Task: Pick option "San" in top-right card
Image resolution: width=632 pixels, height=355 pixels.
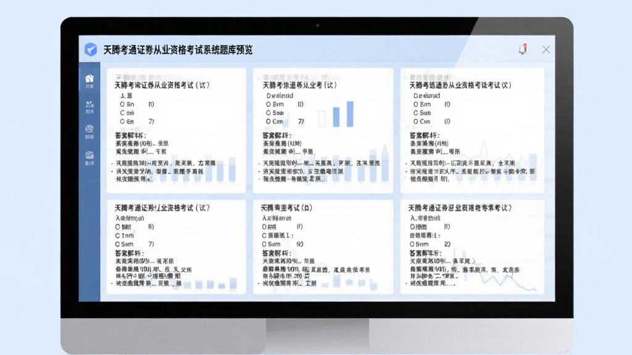Action: tap(422, 113)
